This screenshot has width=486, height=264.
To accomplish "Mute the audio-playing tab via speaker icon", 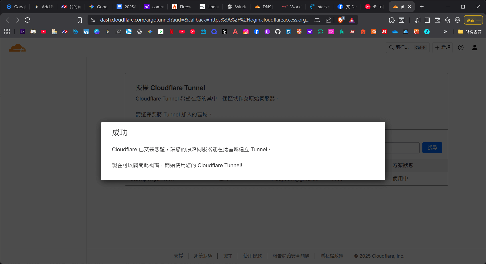I will (374, 7).
